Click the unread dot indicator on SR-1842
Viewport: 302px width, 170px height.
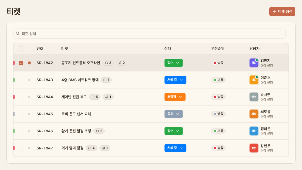tap(29, 63)
